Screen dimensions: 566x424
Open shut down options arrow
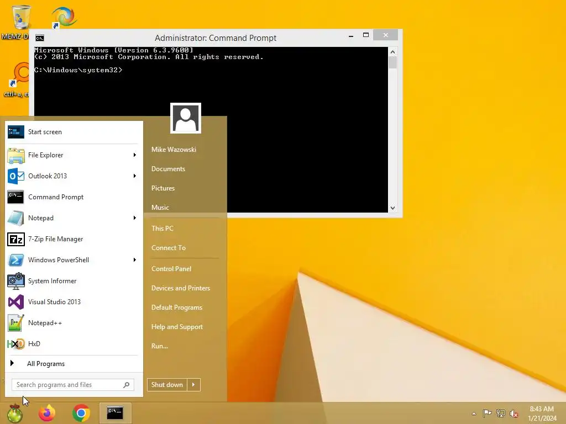(193, 385)
